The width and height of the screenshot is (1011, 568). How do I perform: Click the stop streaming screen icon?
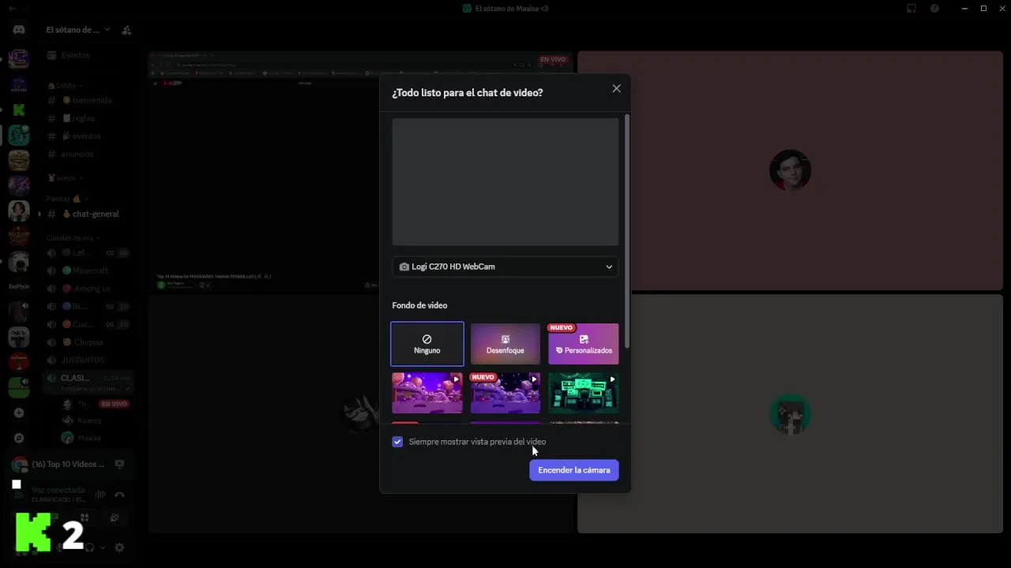[x=119, y=465]
